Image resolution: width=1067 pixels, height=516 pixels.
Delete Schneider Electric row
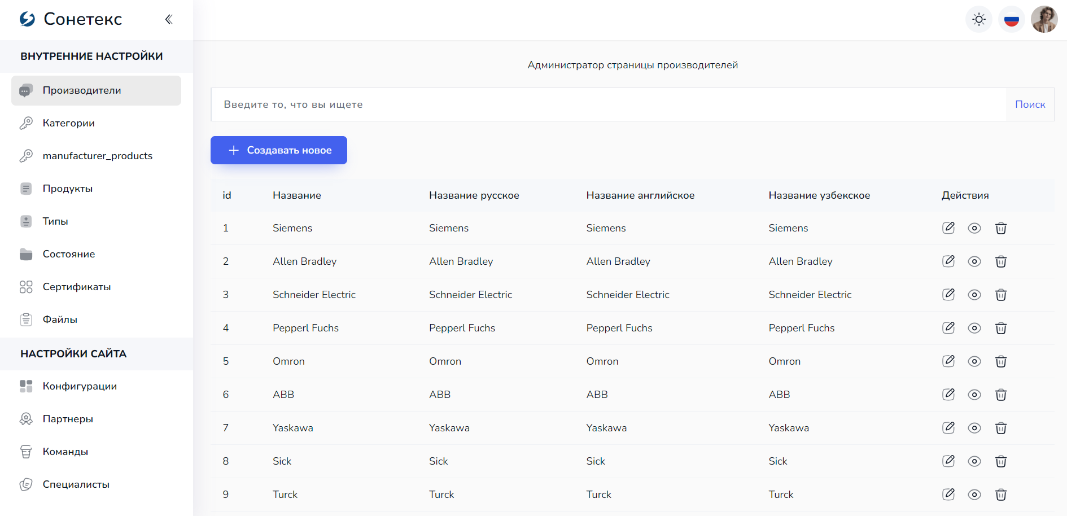click(1001, 295)
